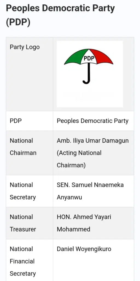Click the National Treasurer label

tap(23, 223)
